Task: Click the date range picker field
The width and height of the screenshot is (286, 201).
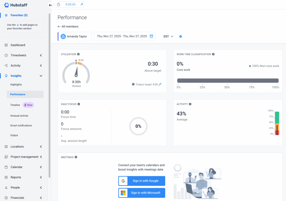Action: tap(125, 36)
